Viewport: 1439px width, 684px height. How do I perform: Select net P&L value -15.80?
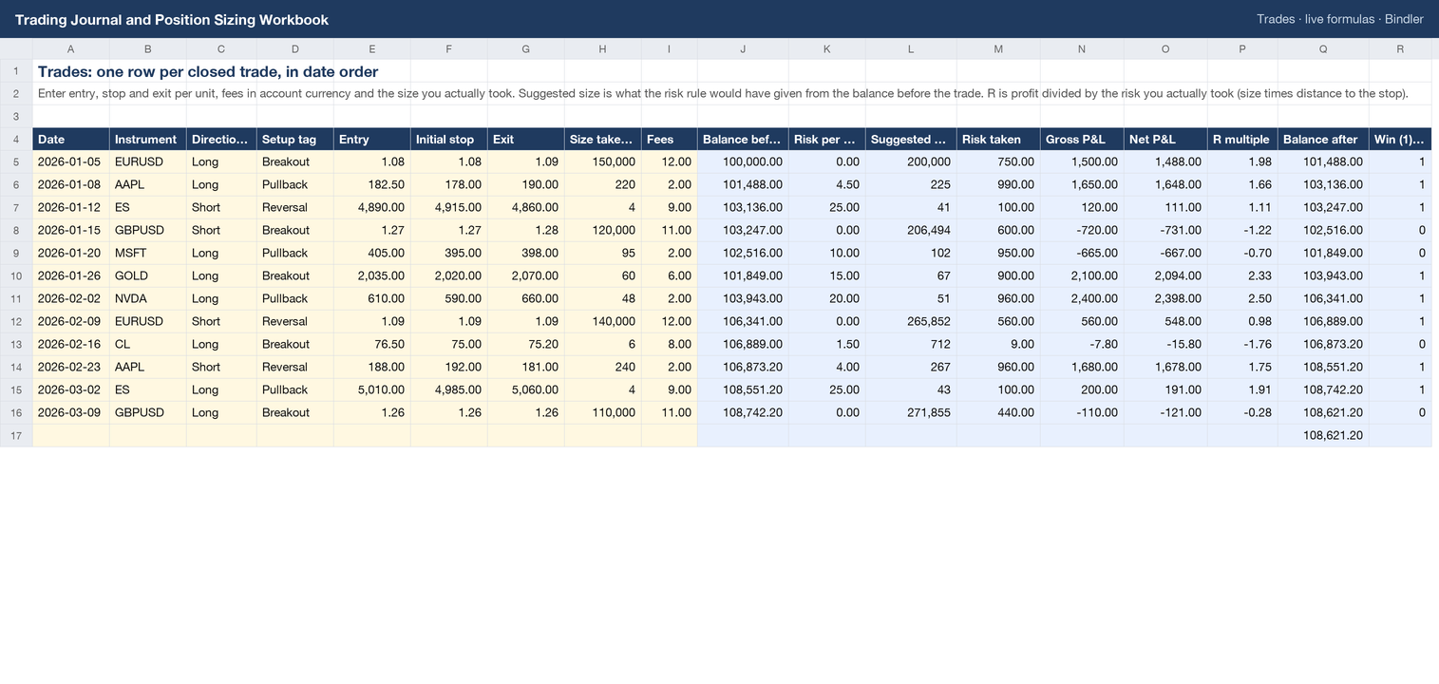(1164, 344)
